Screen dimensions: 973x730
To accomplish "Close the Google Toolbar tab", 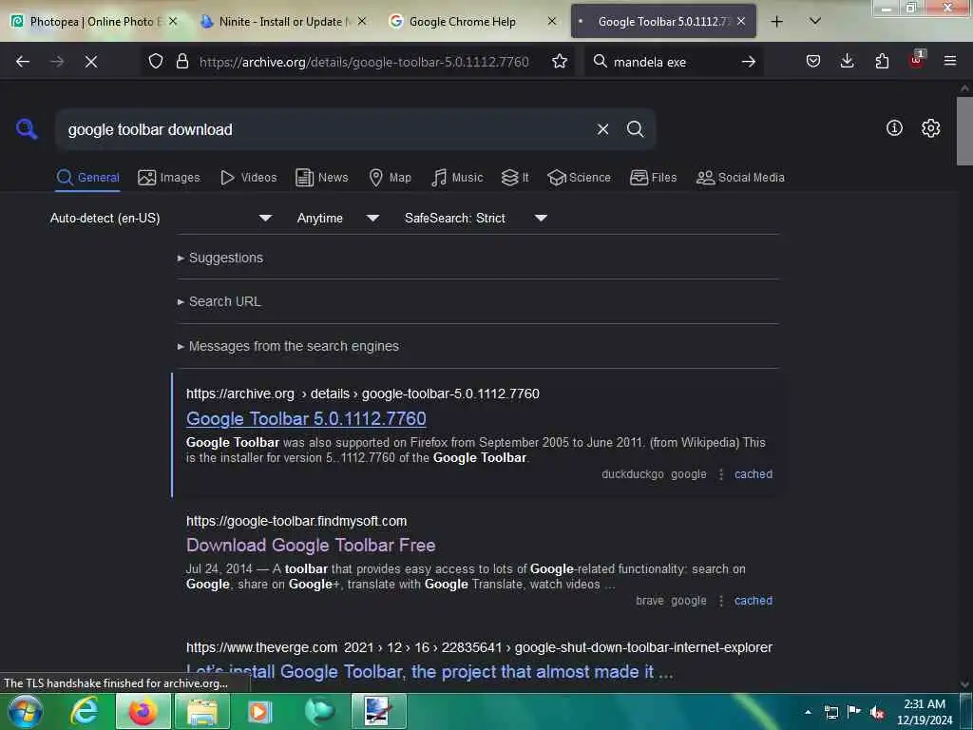I will pos(741,22).
